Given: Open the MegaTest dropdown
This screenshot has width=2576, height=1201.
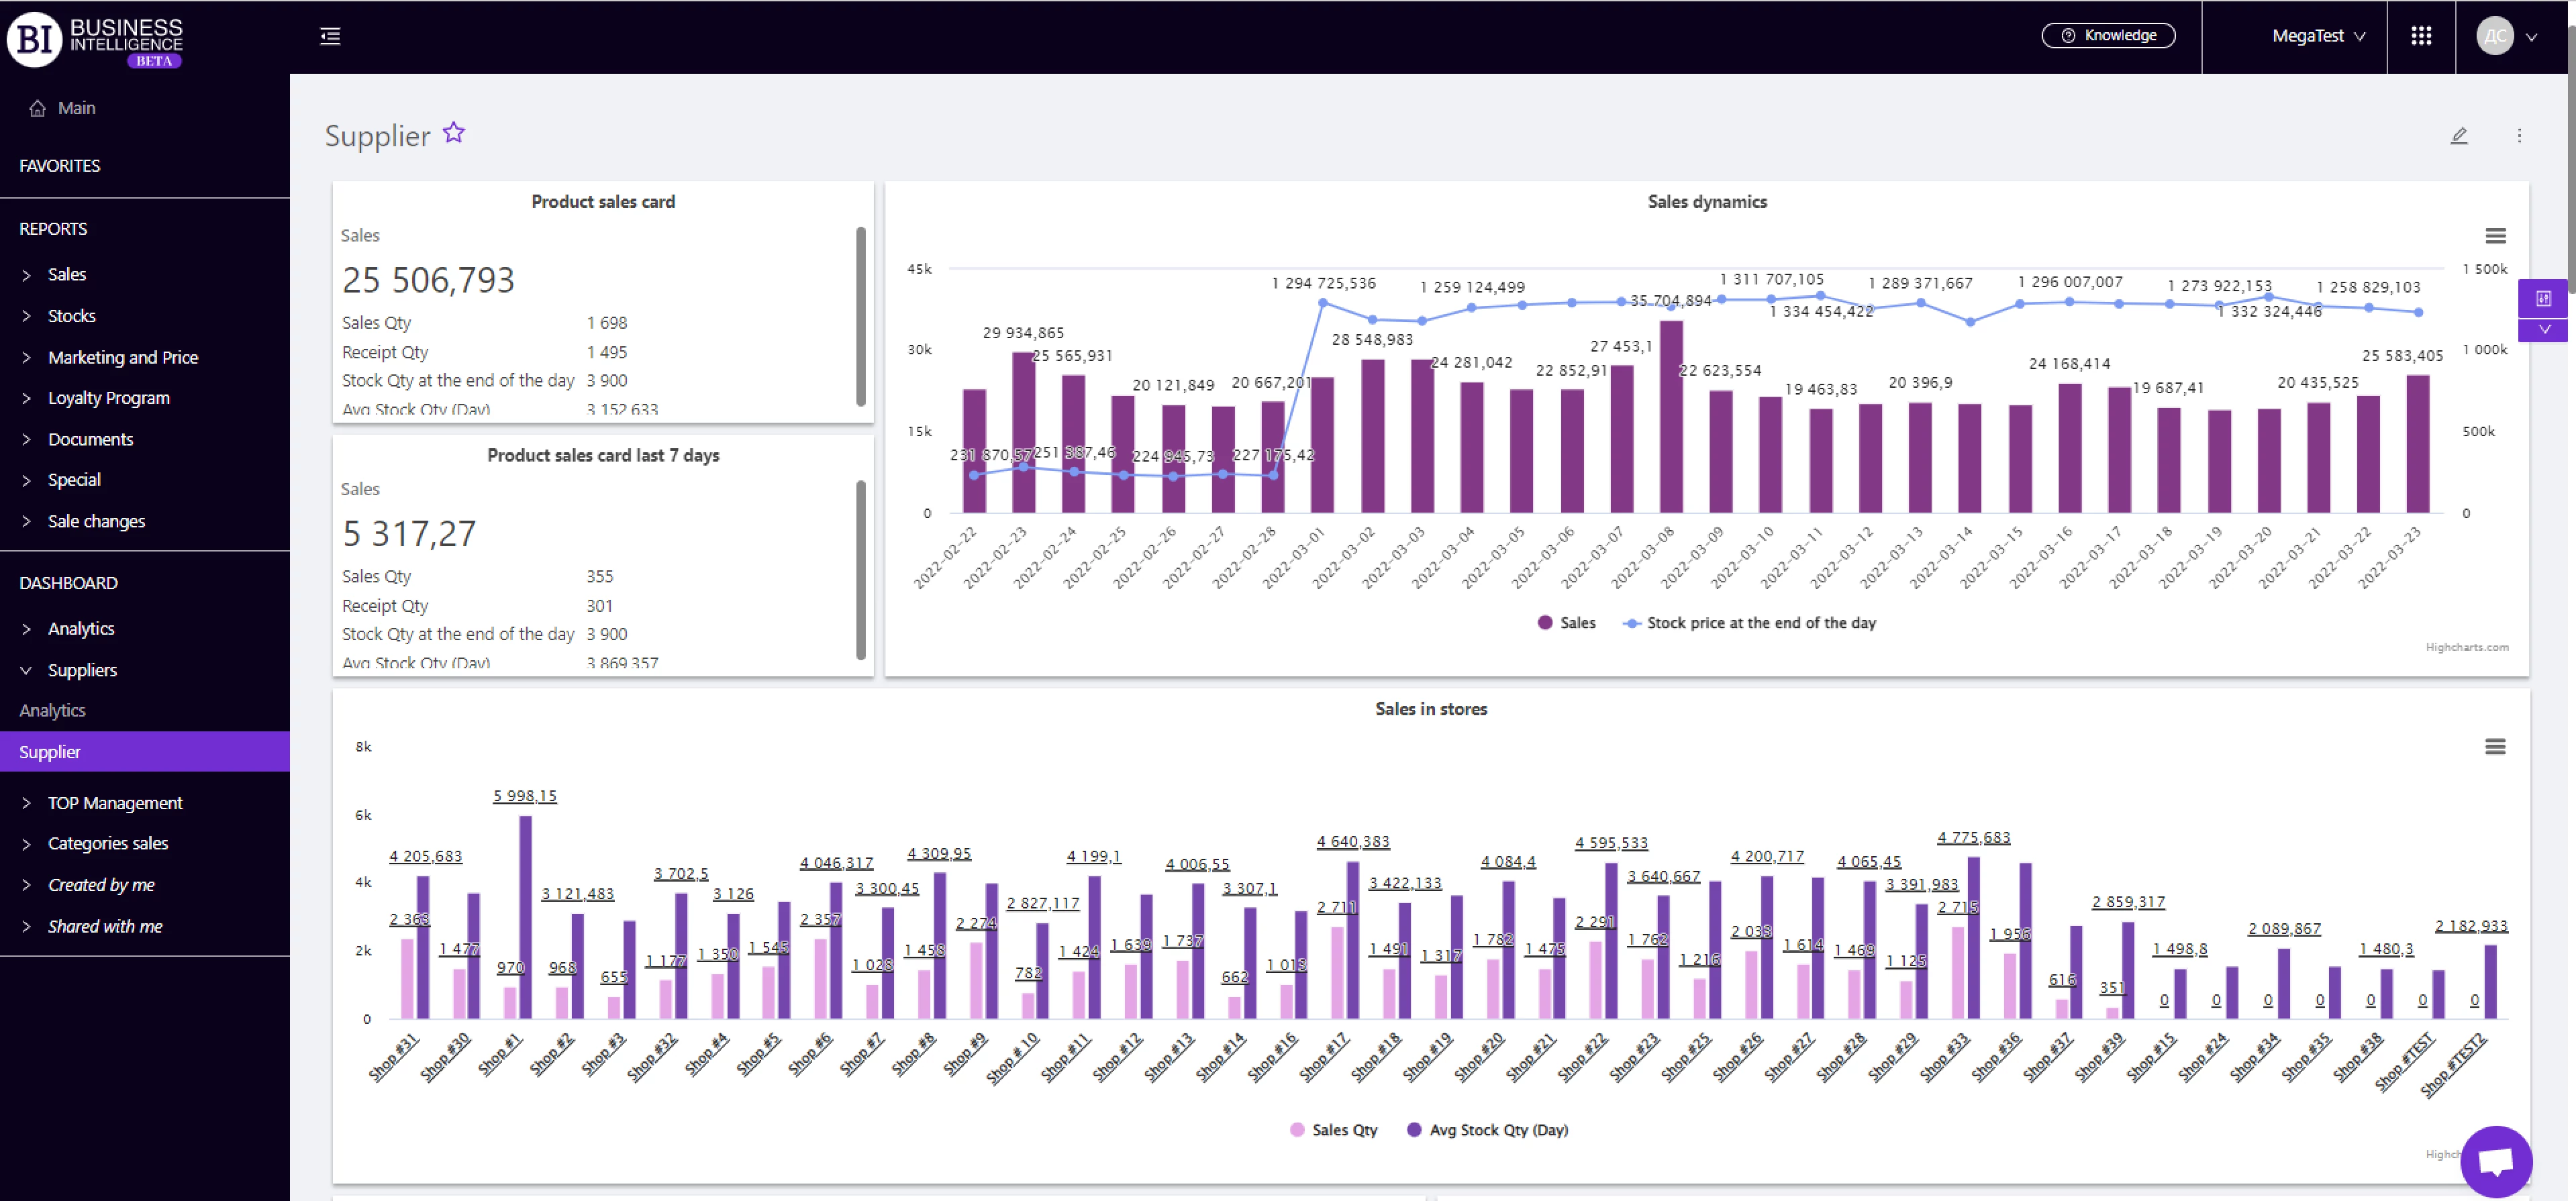Looking at the screenshot, I should pyautogui.click(x=2318, y=36).
